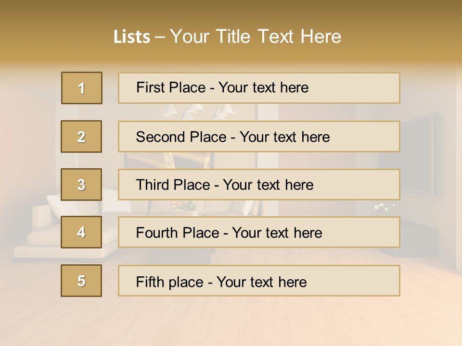462x346 pixels.
Task: Select the 'Second Place' text box
Action: coord(259,136)
